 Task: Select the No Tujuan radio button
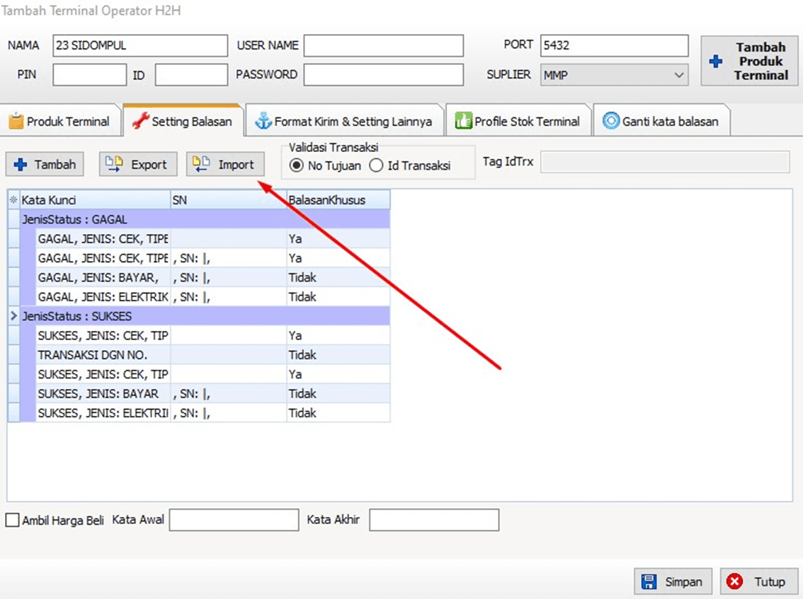[296, 166]
